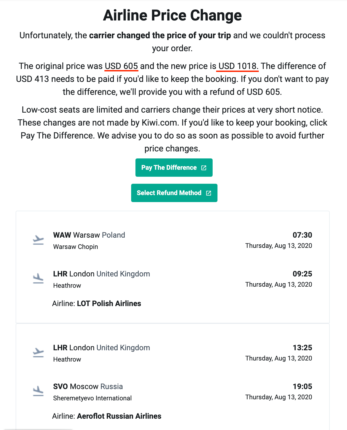Click the Sheremetyevo International airport name
Image resolution: width=347 pixels, height=430 pixels.
tap(92, 398)
